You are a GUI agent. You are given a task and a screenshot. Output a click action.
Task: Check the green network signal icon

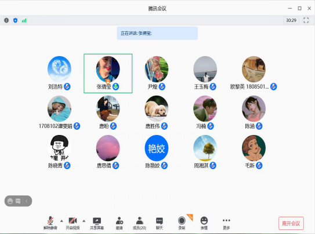click(x=24, y=20)
